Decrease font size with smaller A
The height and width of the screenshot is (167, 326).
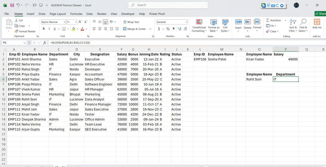pyautogui.click(x=85, y=22)
